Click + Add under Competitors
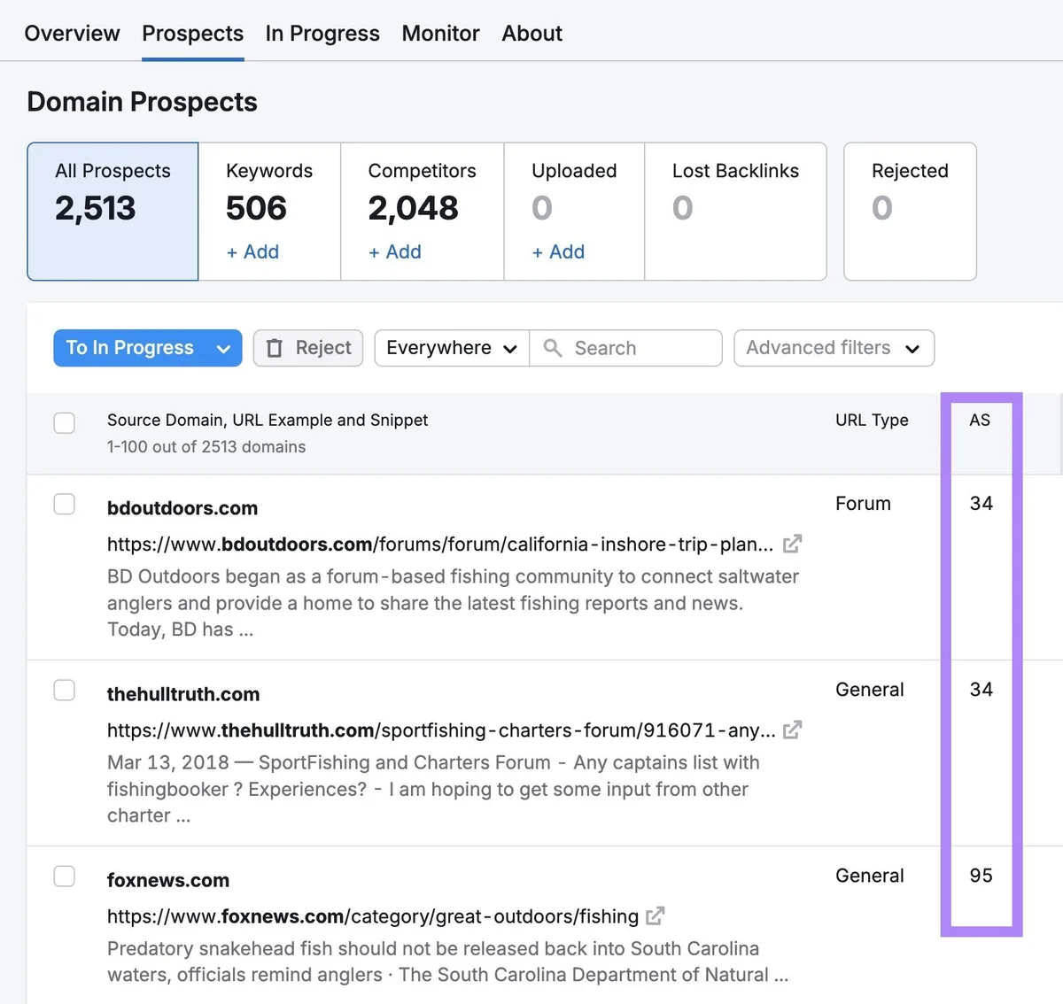Screen dimensions: 1063x1004 point(395,252)
